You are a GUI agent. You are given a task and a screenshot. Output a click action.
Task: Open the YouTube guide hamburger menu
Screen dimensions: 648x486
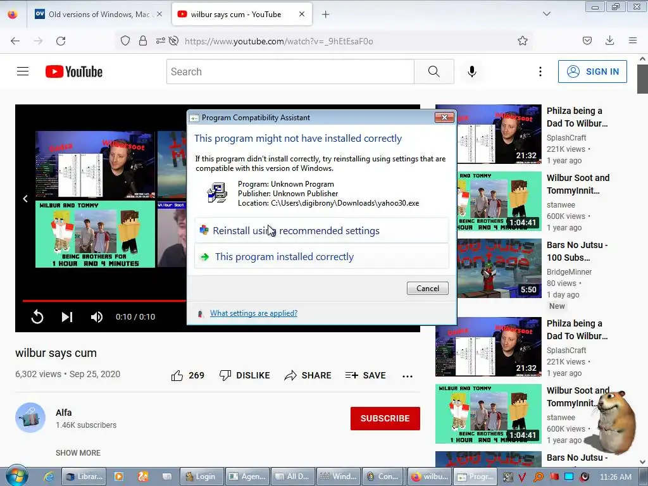(23, 72)
